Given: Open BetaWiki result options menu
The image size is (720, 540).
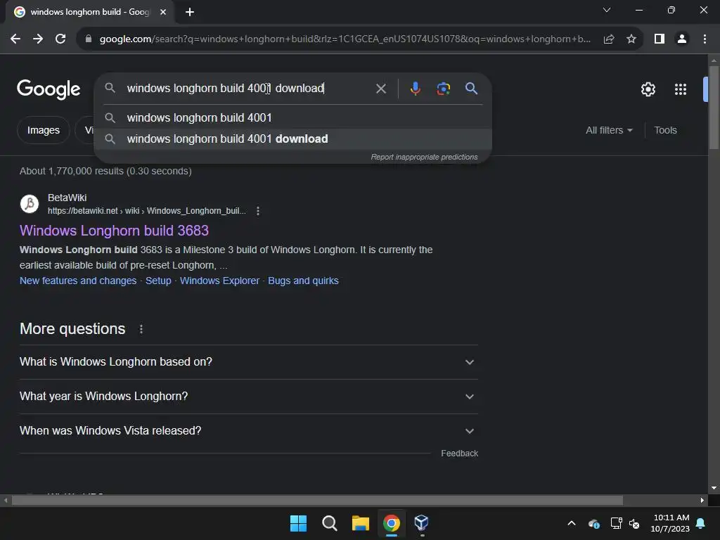Looking at the screenshot, I should pos(258,211).
